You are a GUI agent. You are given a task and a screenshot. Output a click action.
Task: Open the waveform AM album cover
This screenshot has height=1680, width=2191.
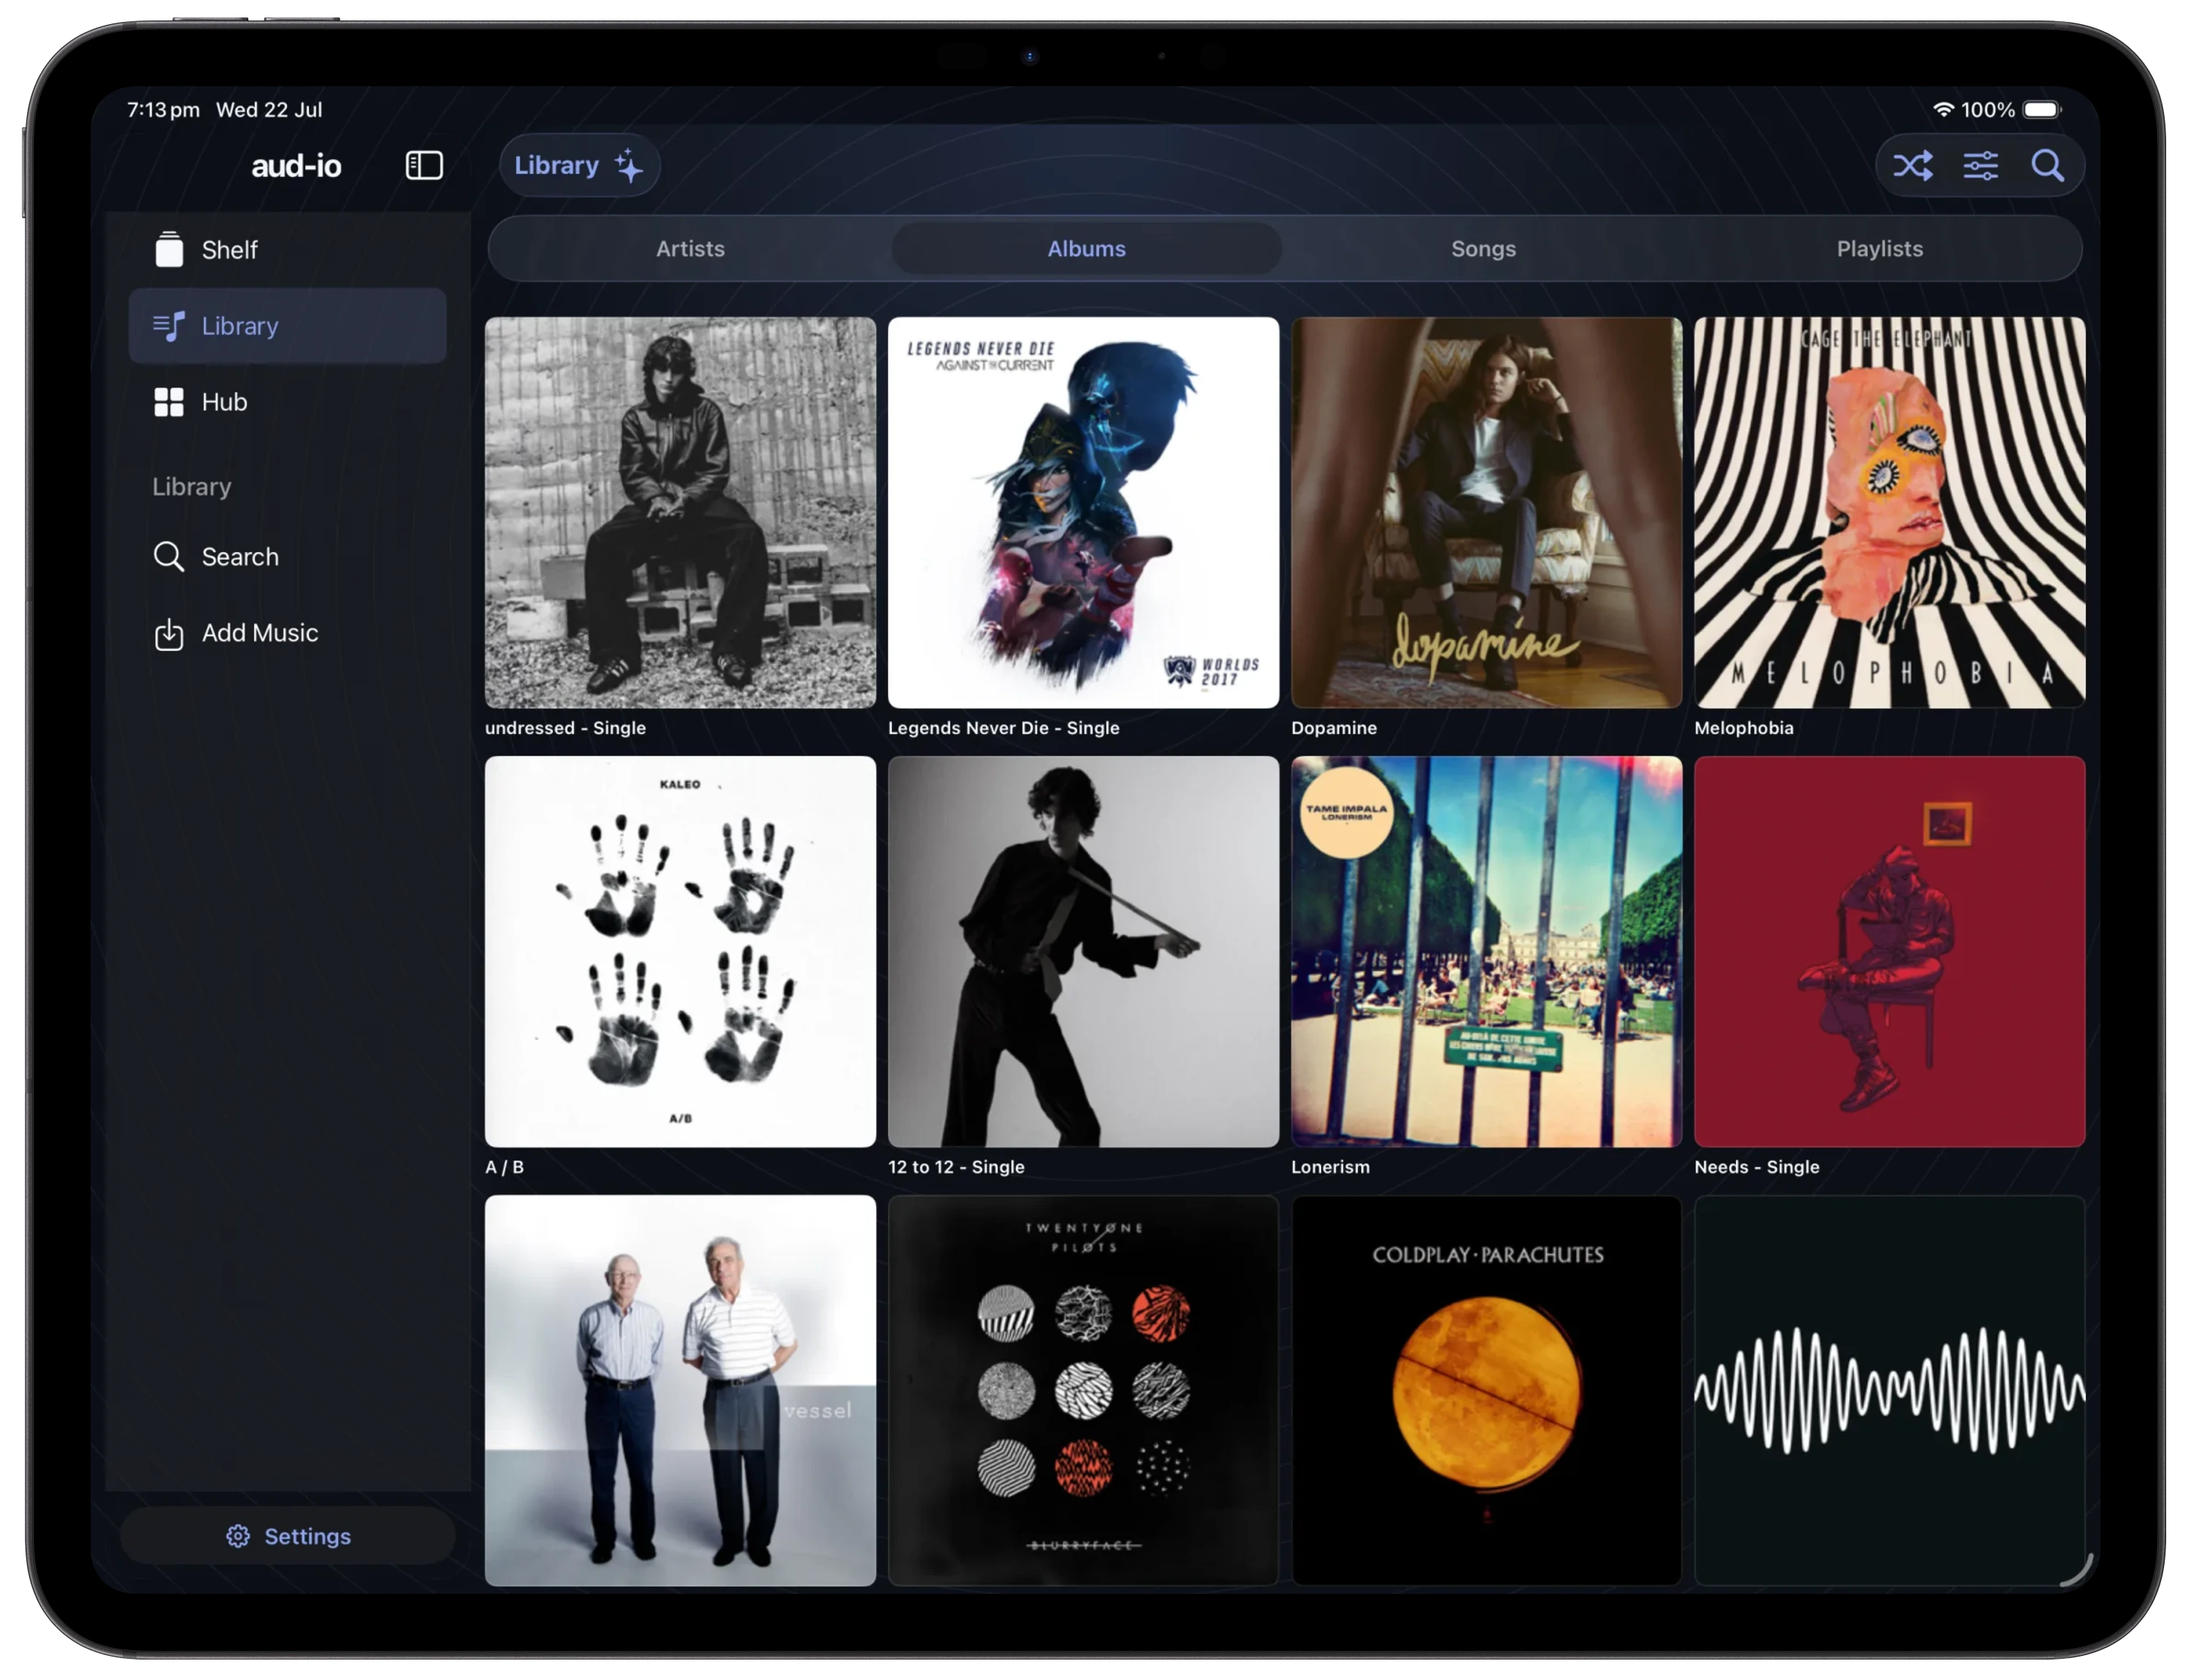pyautogui.click(x=1889, y=1390)
